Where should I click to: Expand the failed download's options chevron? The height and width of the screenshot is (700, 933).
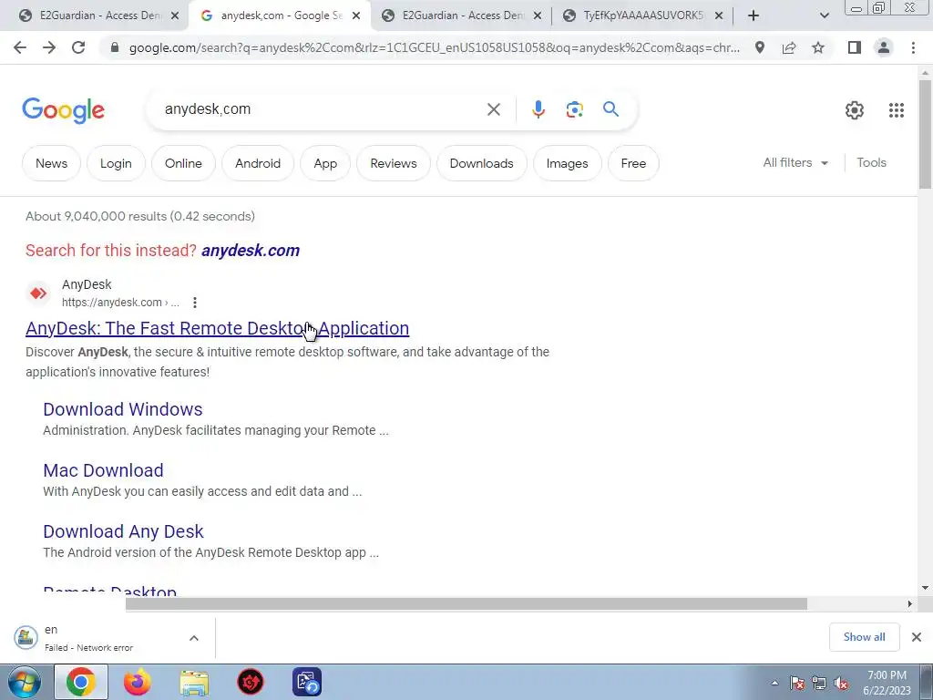coord(193,638)
